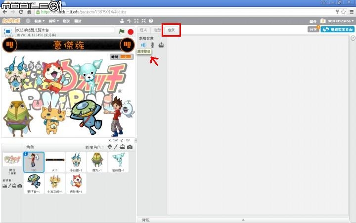356x223 pixels.
Task: Switch to the 程式 scripts tab
Action: point(143,30)
